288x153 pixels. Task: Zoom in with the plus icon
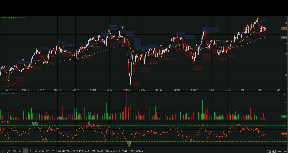[285, 151]
